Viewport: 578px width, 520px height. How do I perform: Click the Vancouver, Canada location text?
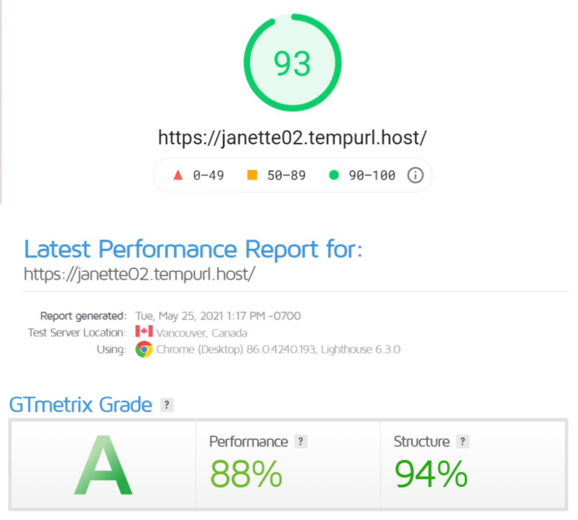[x=202, y=333]
